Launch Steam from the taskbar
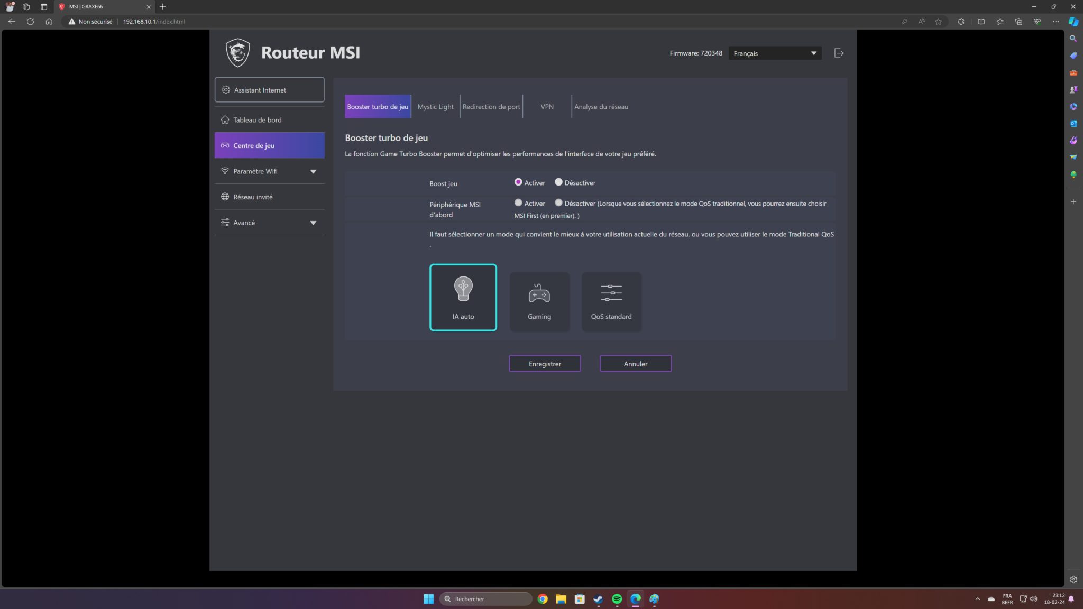This screenshot has height=609, width=1083. (x=598, y=599)
